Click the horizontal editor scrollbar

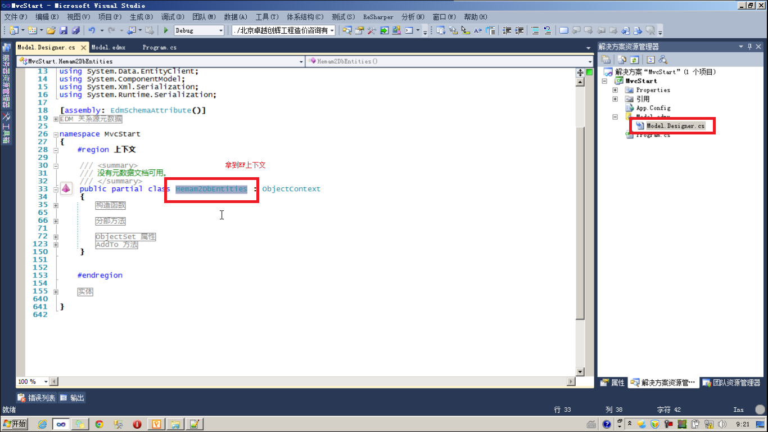[312, 381]
